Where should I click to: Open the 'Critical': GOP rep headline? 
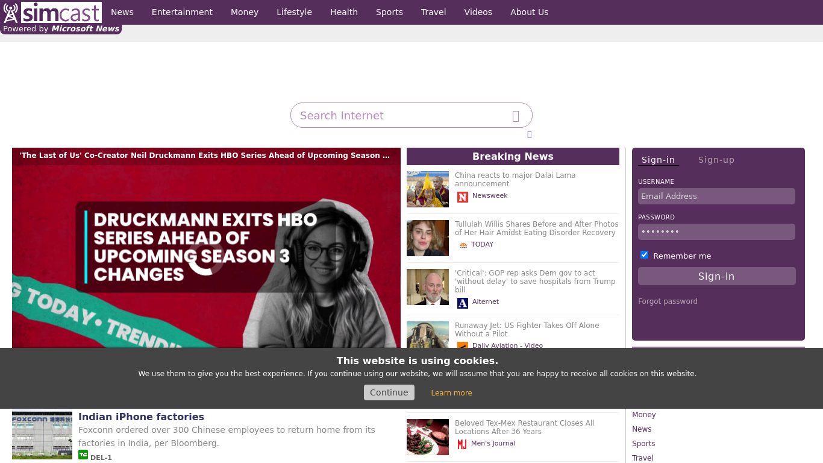pyautogui.click(x=535, y=282)
